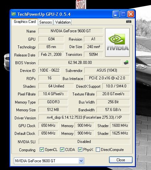Image resolution: width=151 pixels, height=170 pixels.
Task: Click the Texture Fillrate value 20.8 GTexel/s
Action: click(x=113, y=94)
